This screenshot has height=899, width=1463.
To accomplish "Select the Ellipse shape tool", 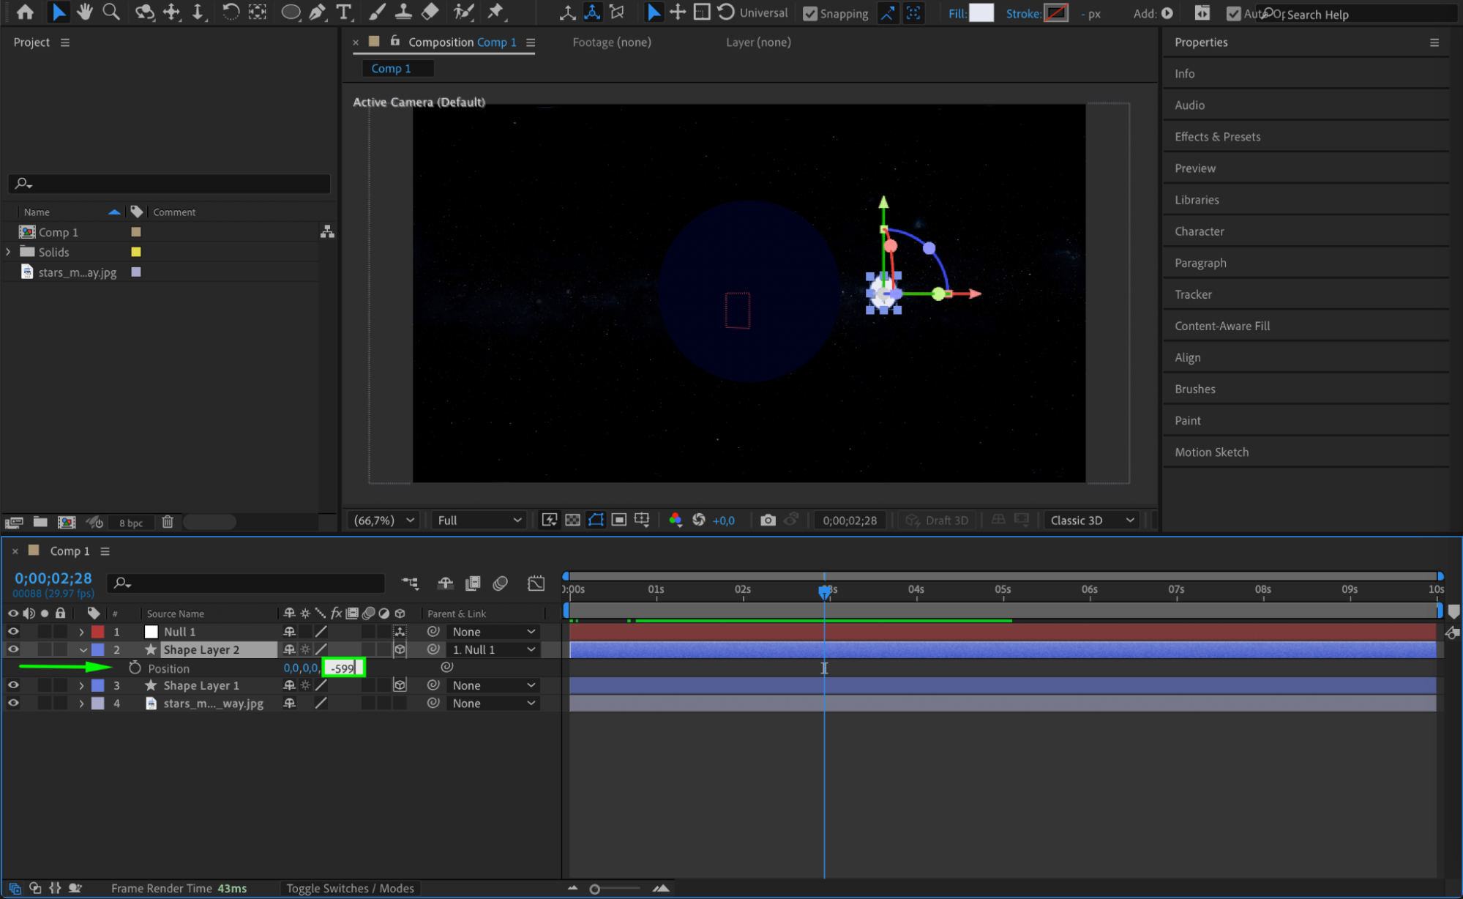I will click(291, 12).
